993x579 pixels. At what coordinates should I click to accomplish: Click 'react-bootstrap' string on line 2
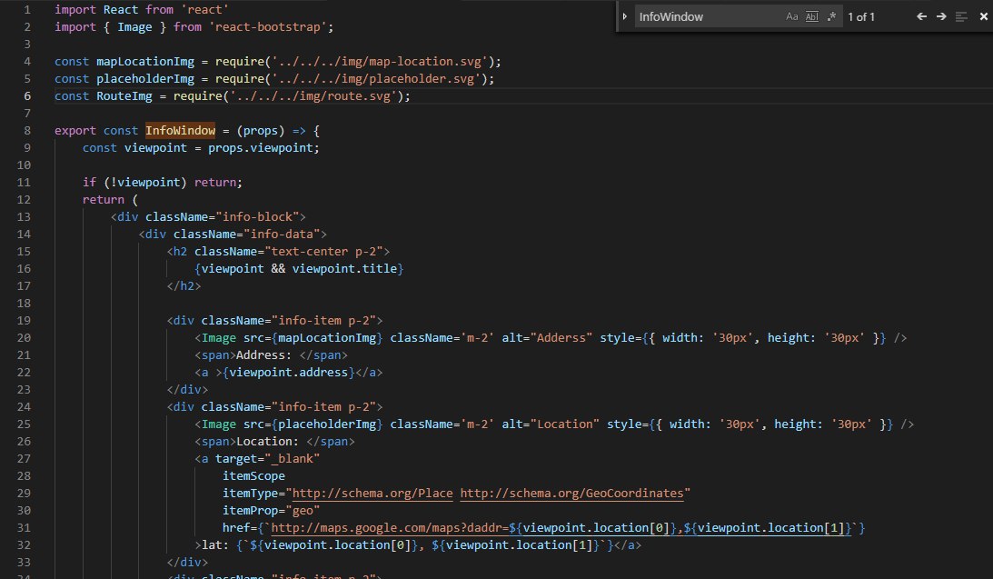[268, 27]
